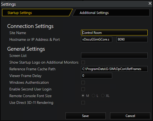Click the Screen List input box
Screen dimensions: 153x121
pyautogui.click(x=114, y=56)
